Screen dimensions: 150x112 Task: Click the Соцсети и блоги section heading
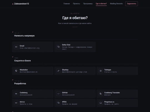22,61
